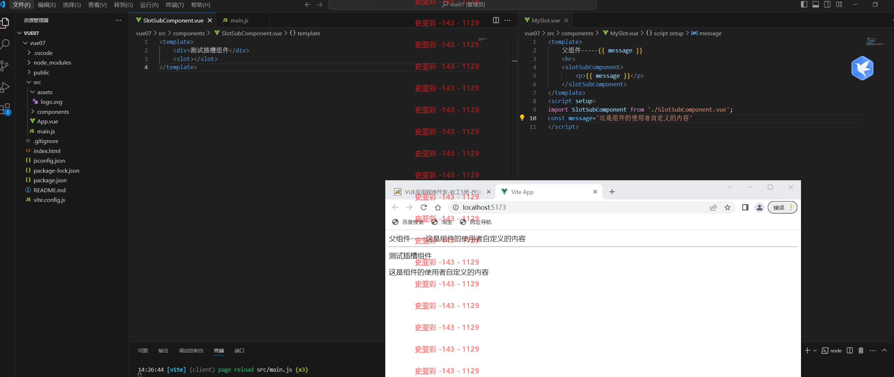This screenshot has width=894, height=377.
Task: Reload the localhost page in browser
Action: tap(423, 207)
